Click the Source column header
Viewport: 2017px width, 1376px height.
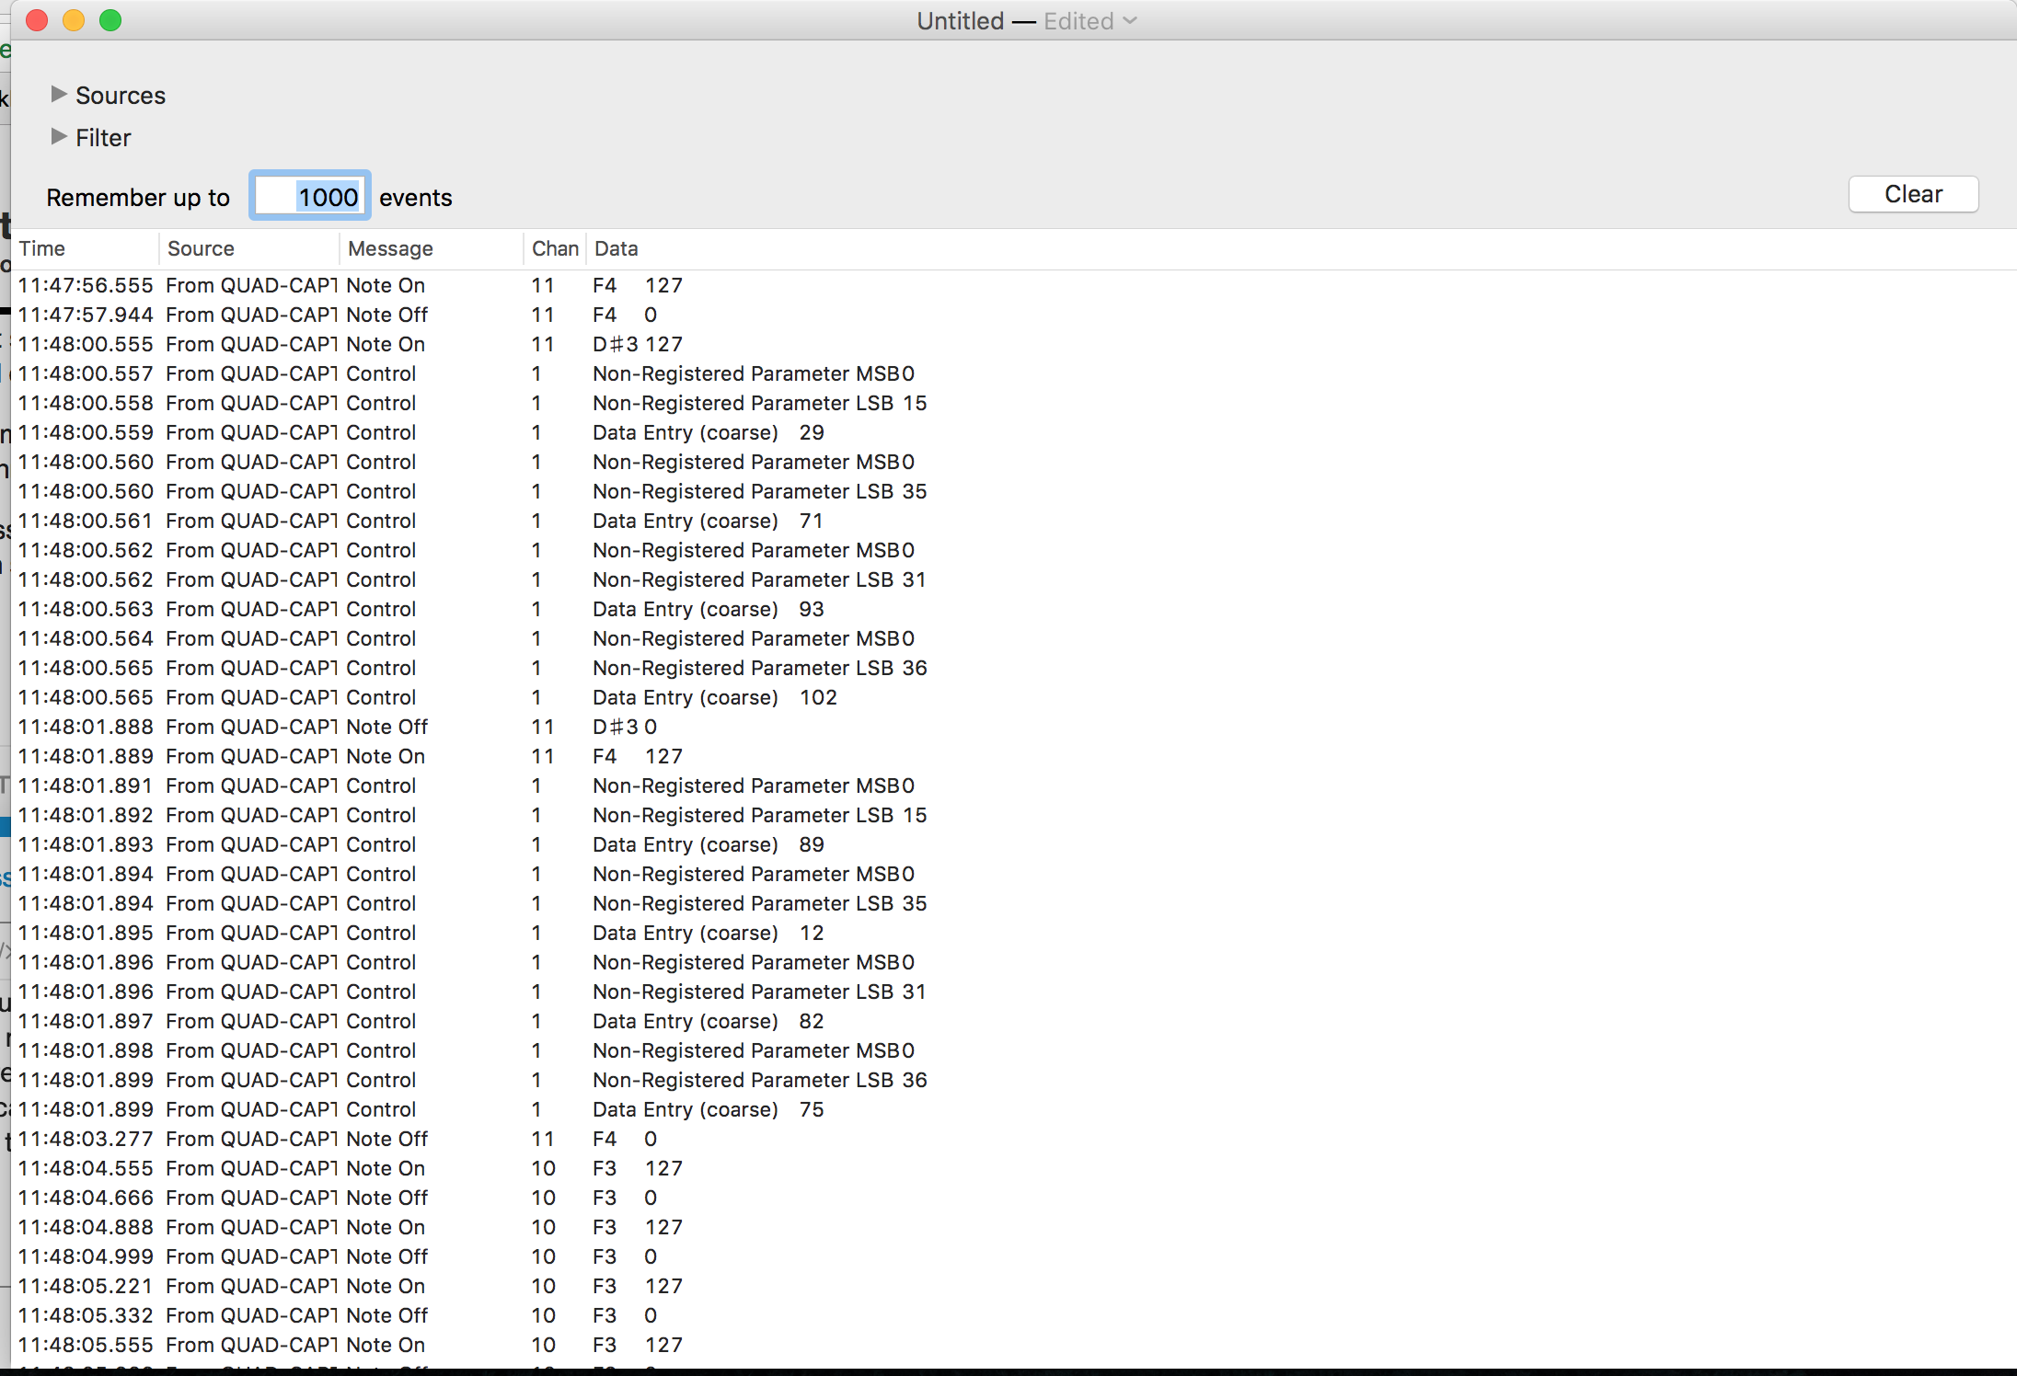pos(249,248)
